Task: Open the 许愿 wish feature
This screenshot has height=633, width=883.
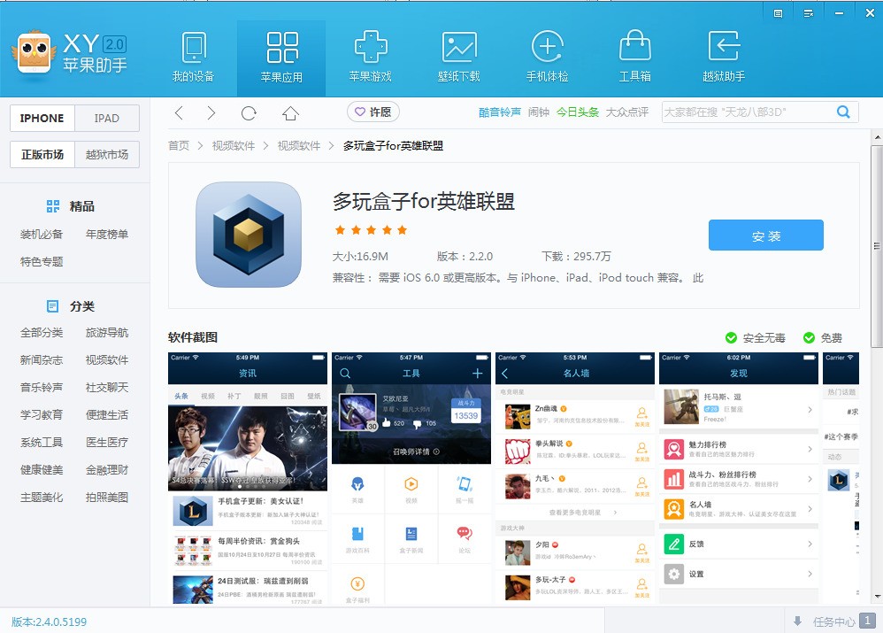Action: coord(372,112)
